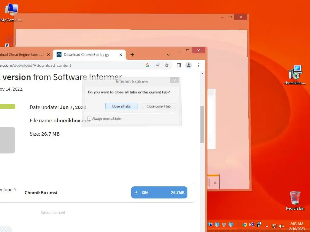Click the recycle bin icon in the taskbar
The height and width of the screenshot is (232, 310).
tap(224, 225)
